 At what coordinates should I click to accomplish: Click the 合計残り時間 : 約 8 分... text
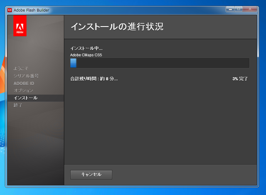(x=94, y=79)
